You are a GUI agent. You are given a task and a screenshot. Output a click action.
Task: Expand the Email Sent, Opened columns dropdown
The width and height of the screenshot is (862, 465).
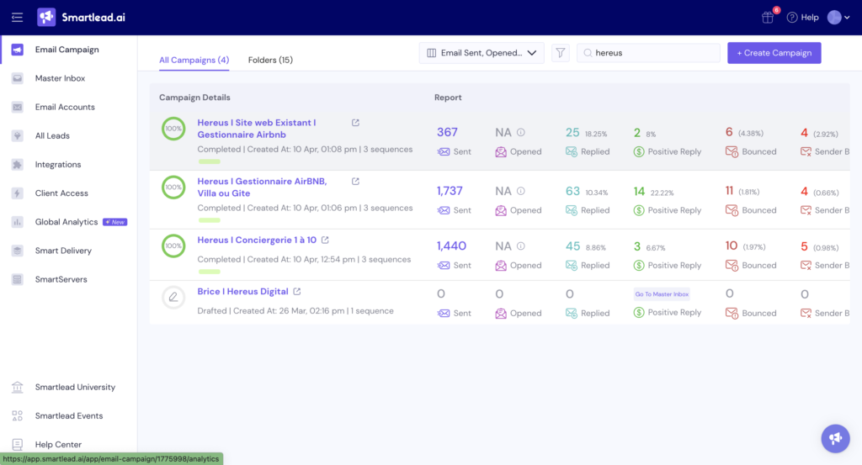pyautogui.click(x=482, y=53)
